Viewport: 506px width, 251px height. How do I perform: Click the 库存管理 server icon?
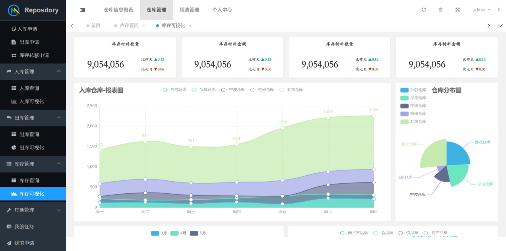tap(9, 164)
